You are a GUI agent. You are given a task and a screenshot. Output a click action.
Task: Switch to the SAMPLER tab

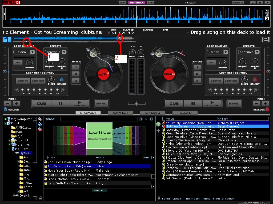[x=120, y=113]
